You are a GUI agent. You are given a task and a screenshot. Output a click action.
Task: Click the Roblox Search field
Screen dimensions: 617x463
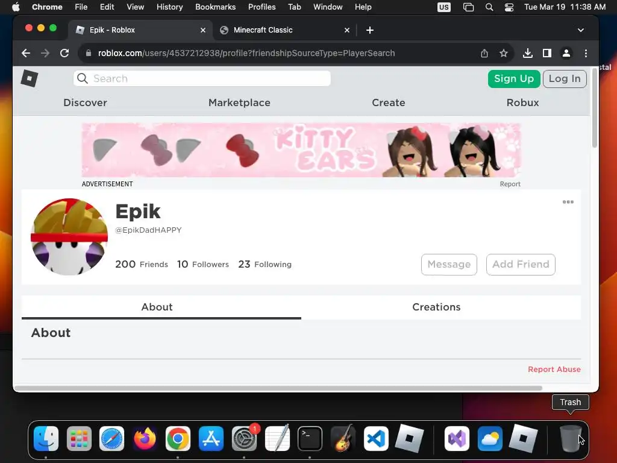(x=202, y=78)
